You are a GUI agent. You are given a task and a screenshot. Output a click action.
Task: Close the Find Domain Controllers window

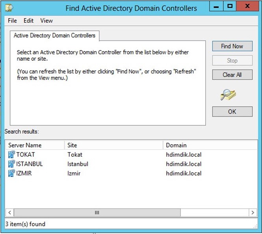pos(247,7)
